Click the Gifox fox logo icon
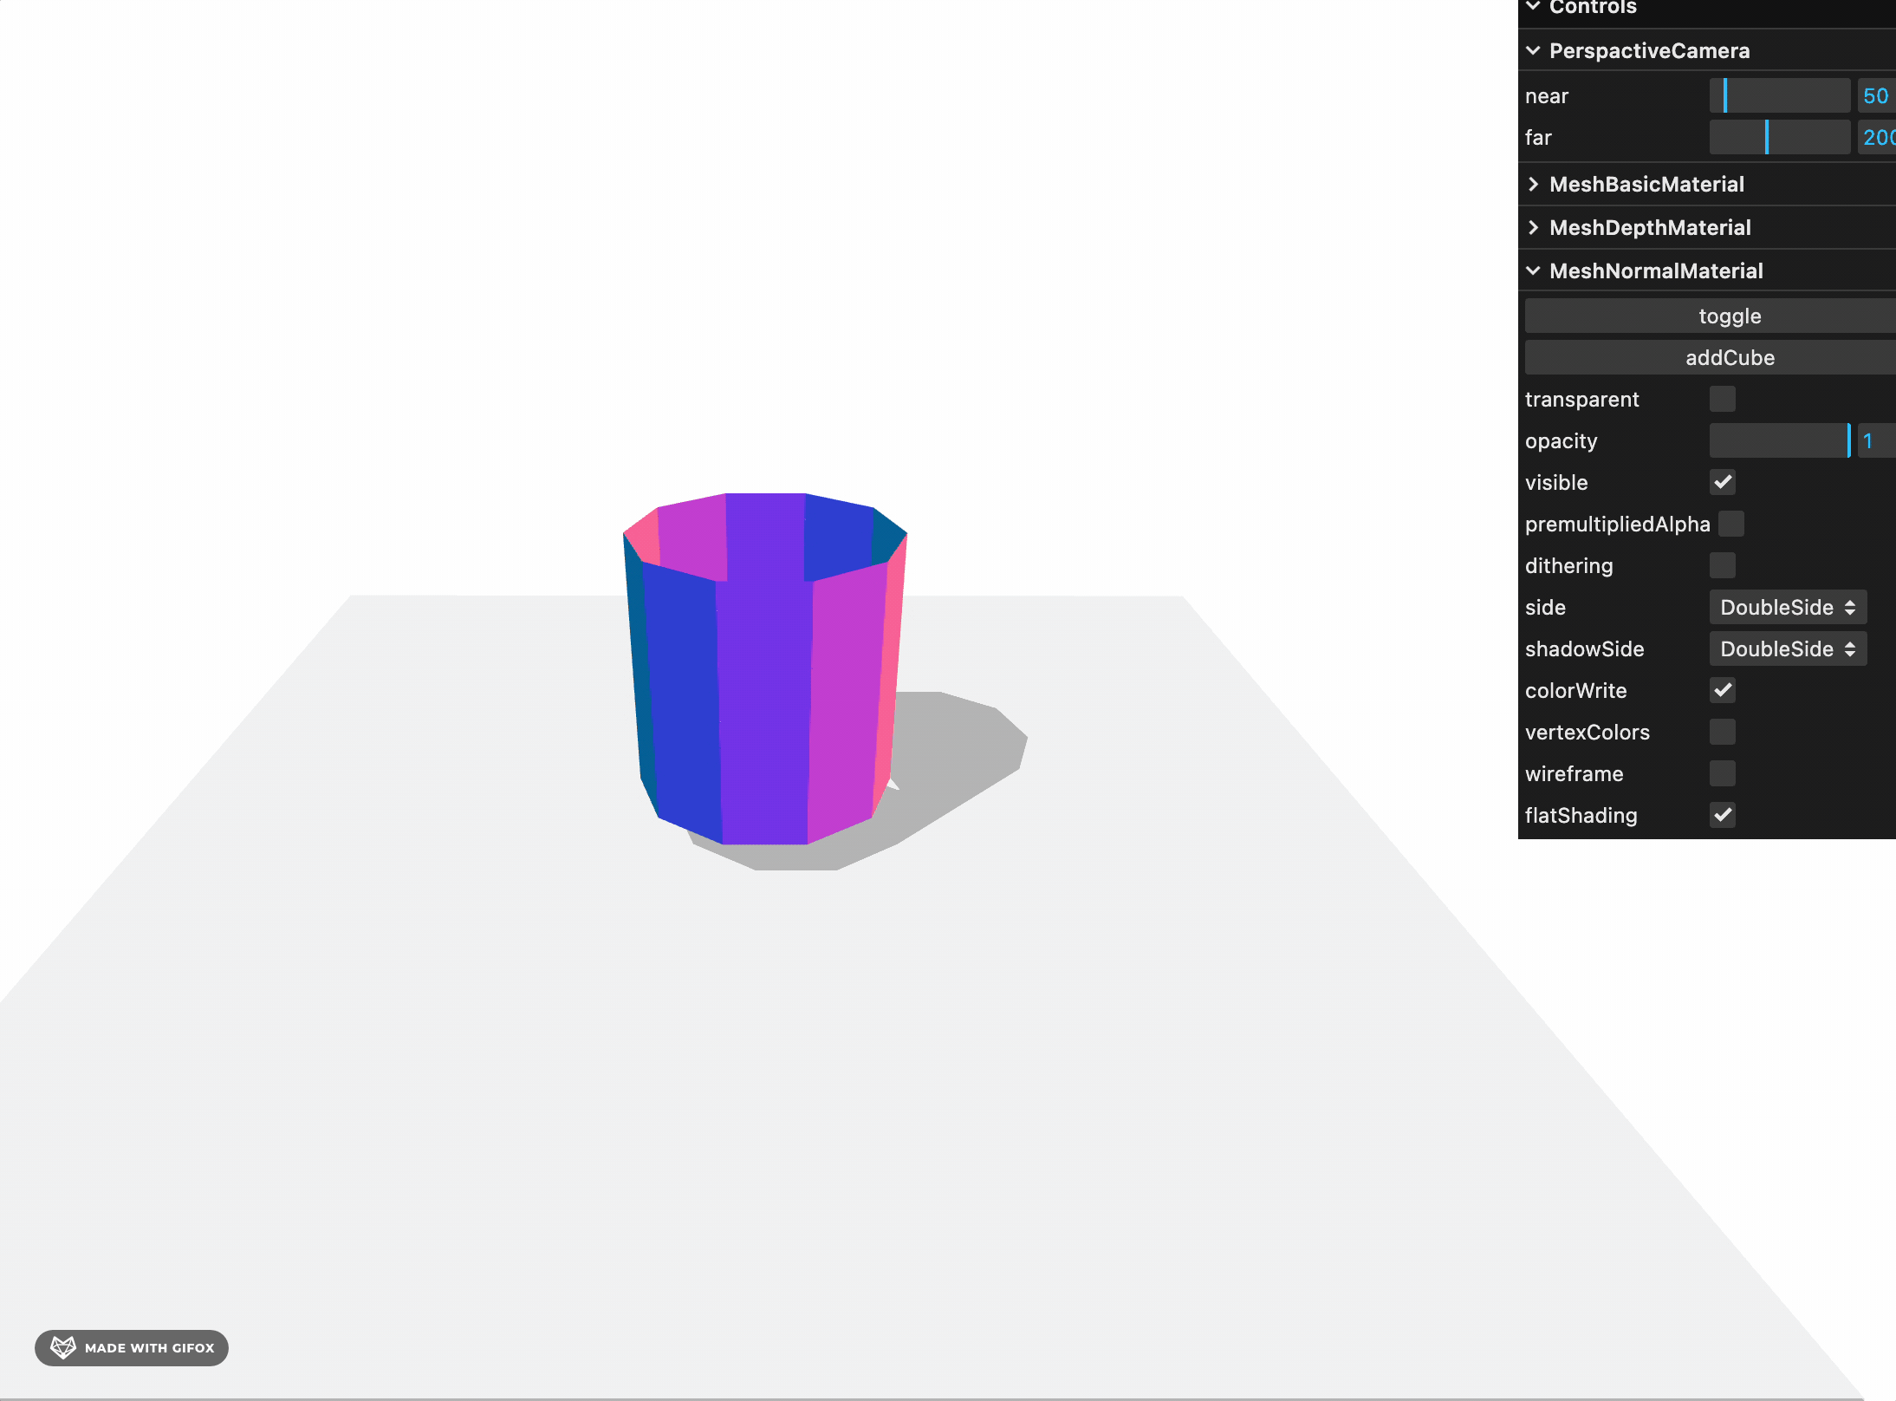This screenshot has height=1401, width=1896. (63, 1346)
